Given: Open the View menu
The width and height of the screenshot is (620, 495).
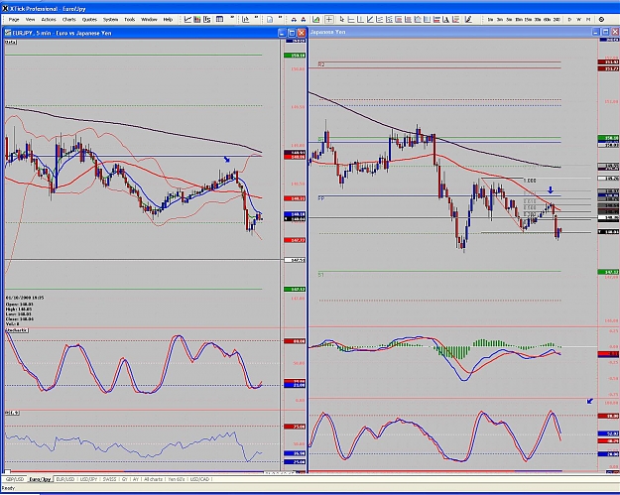Looking at the screenshot, I should 30,20.
